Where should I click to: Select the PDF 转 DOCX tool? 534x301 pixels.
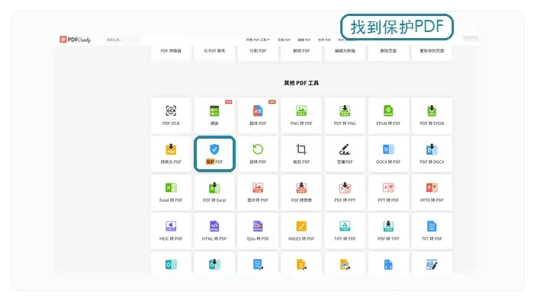pyautogui.click(x=432, y=154)
